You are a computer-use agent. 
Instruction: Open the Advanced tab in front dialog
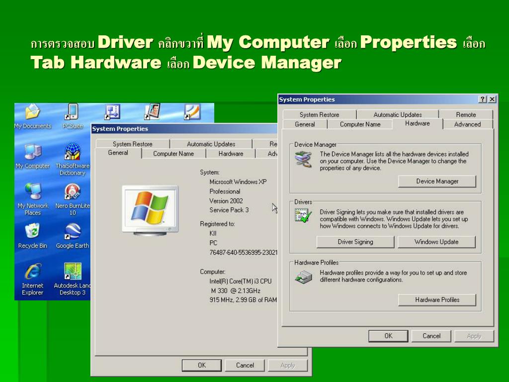pos(467,124)
